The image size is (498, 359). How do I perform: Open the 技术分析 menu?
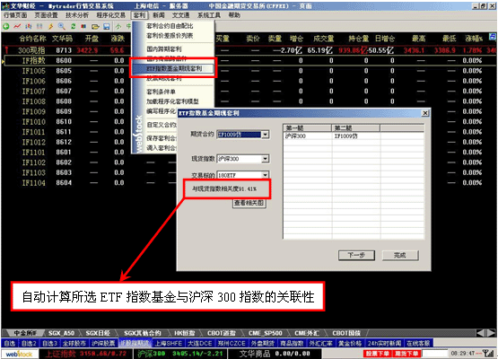pyautogui.click(x=77, y=15)
